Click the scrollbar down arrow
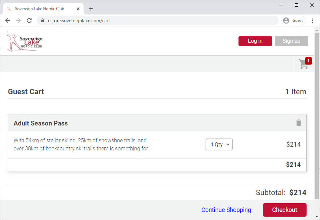Viewport: 320px width, 220px height. point(317,217)
